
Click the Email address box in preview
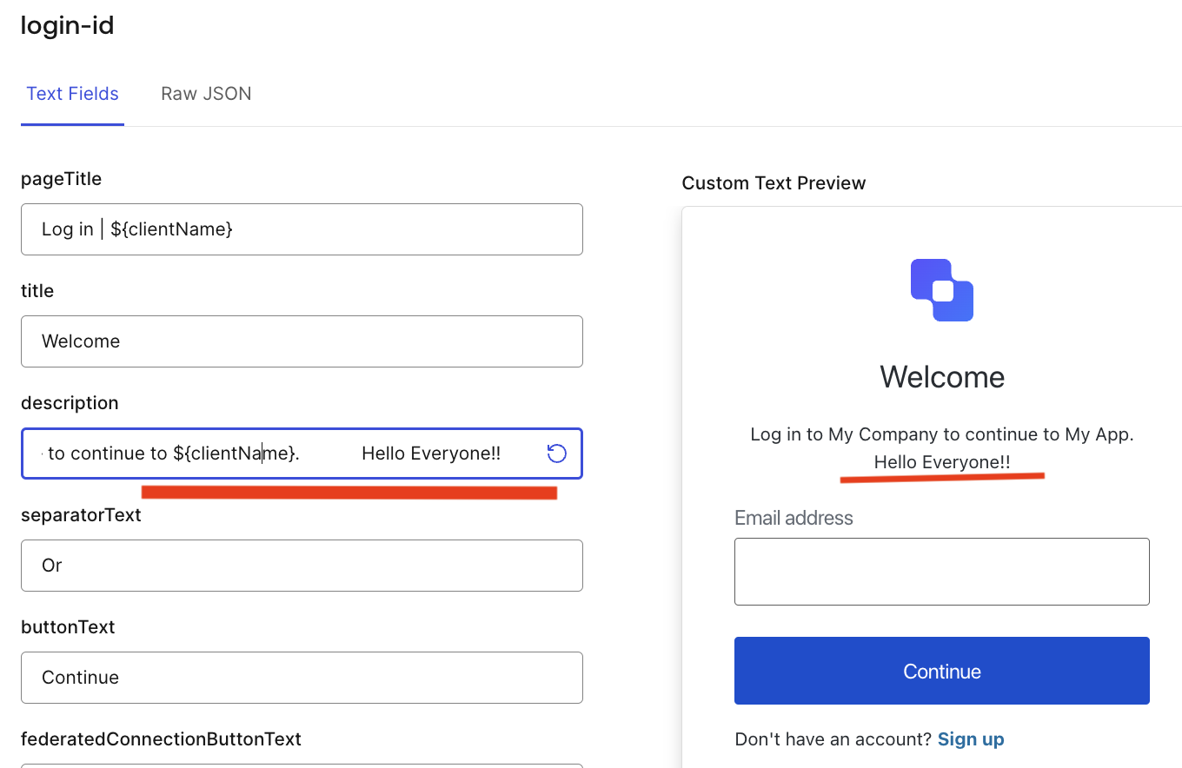point(942,572)
